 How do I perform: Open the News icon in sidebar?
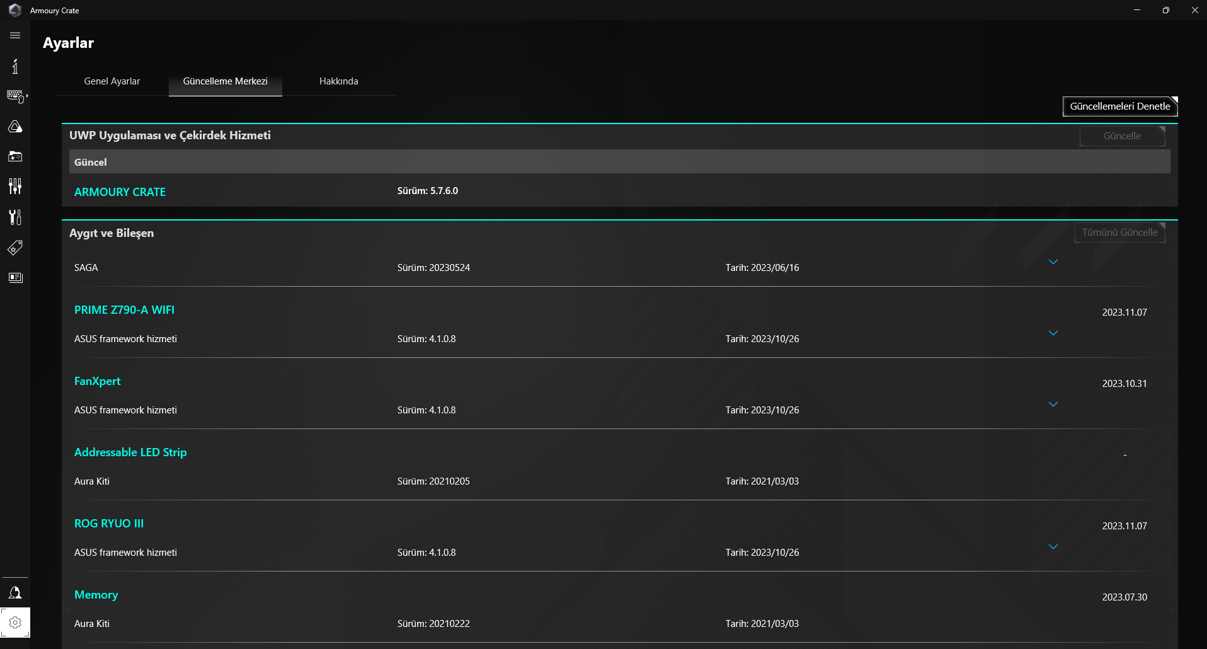[15, 277]
